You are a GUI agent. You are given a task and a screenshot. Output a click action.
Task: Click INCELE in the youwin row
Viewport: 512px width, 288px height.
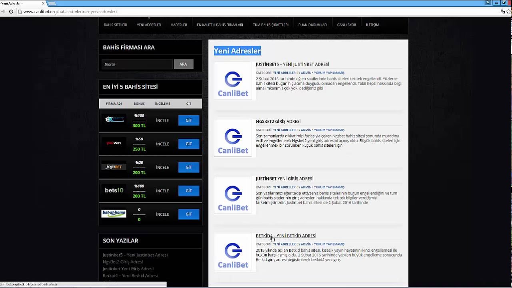click(162, 144)
